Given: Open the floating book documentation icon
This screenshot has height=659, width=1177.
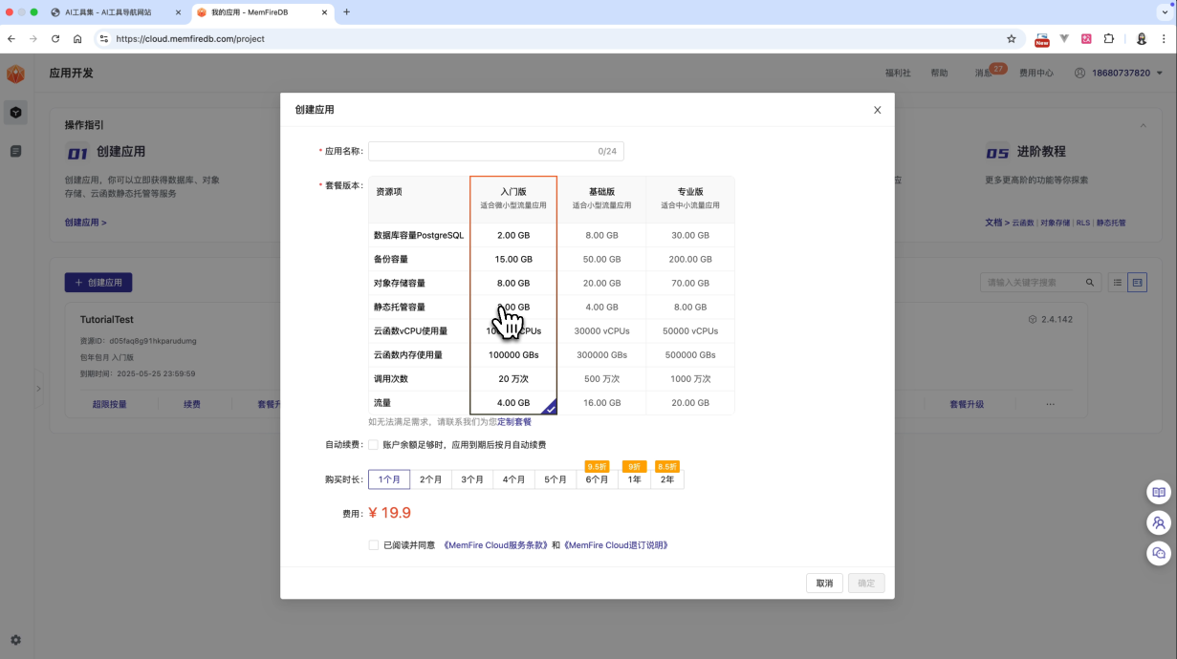Looking at the screenshot, I should tap(1159, 492).
